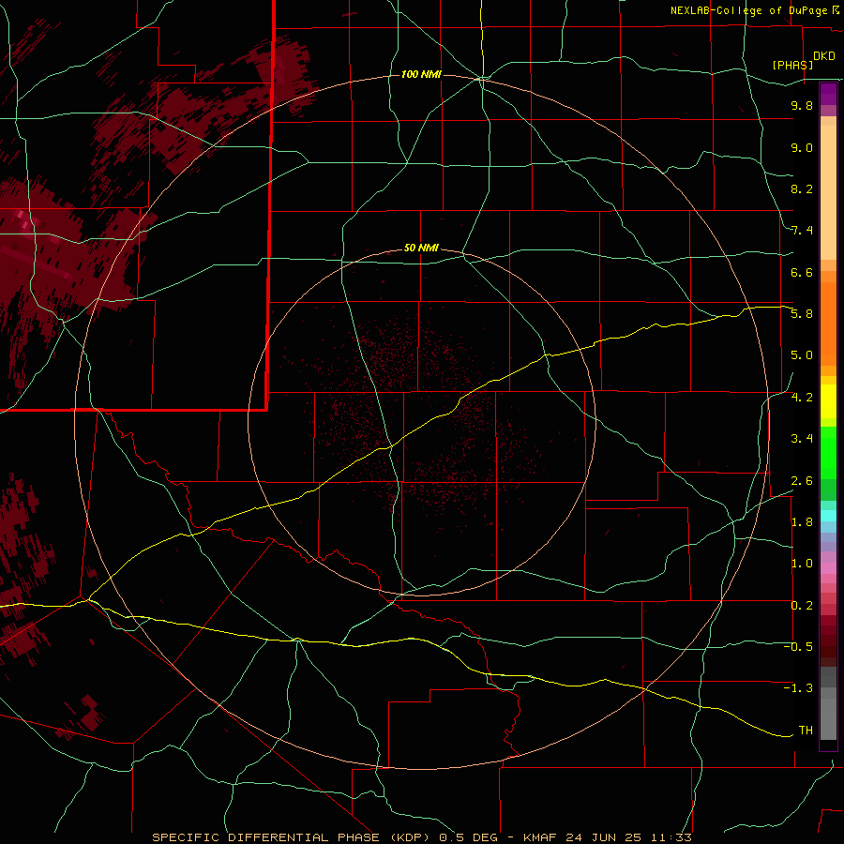This screenshot has height=844, width=844.
Task: Pick the purple segment atop the color bar
Action: coord(828,94)
